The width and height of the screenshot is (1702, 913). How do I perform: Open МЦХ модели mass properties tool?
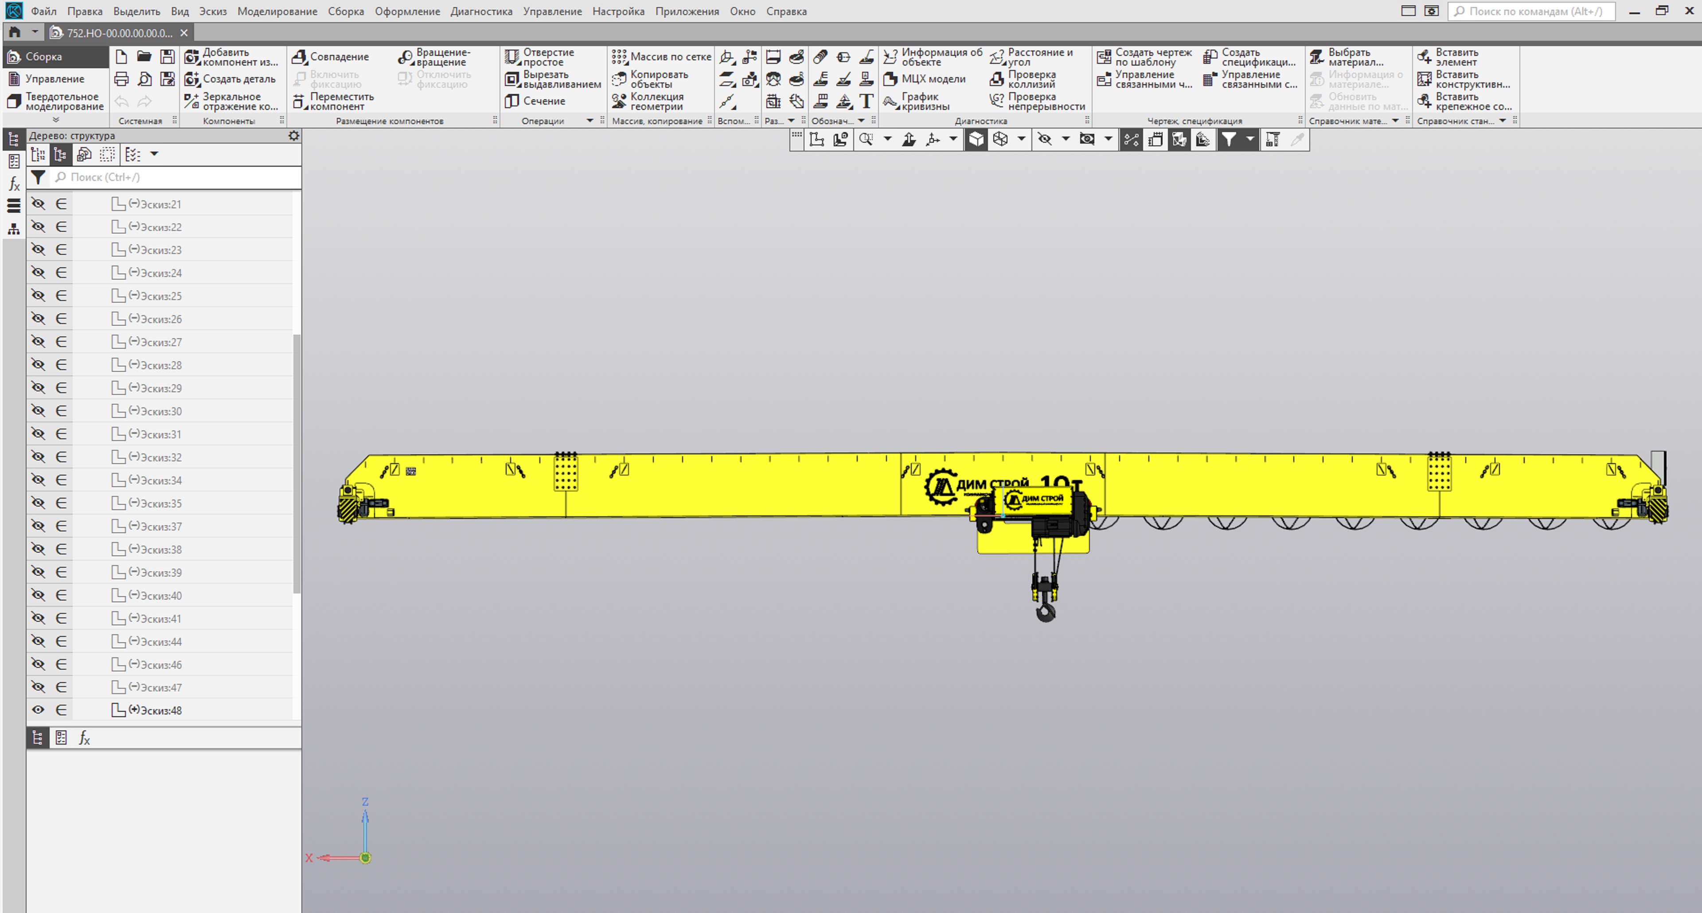890,78
